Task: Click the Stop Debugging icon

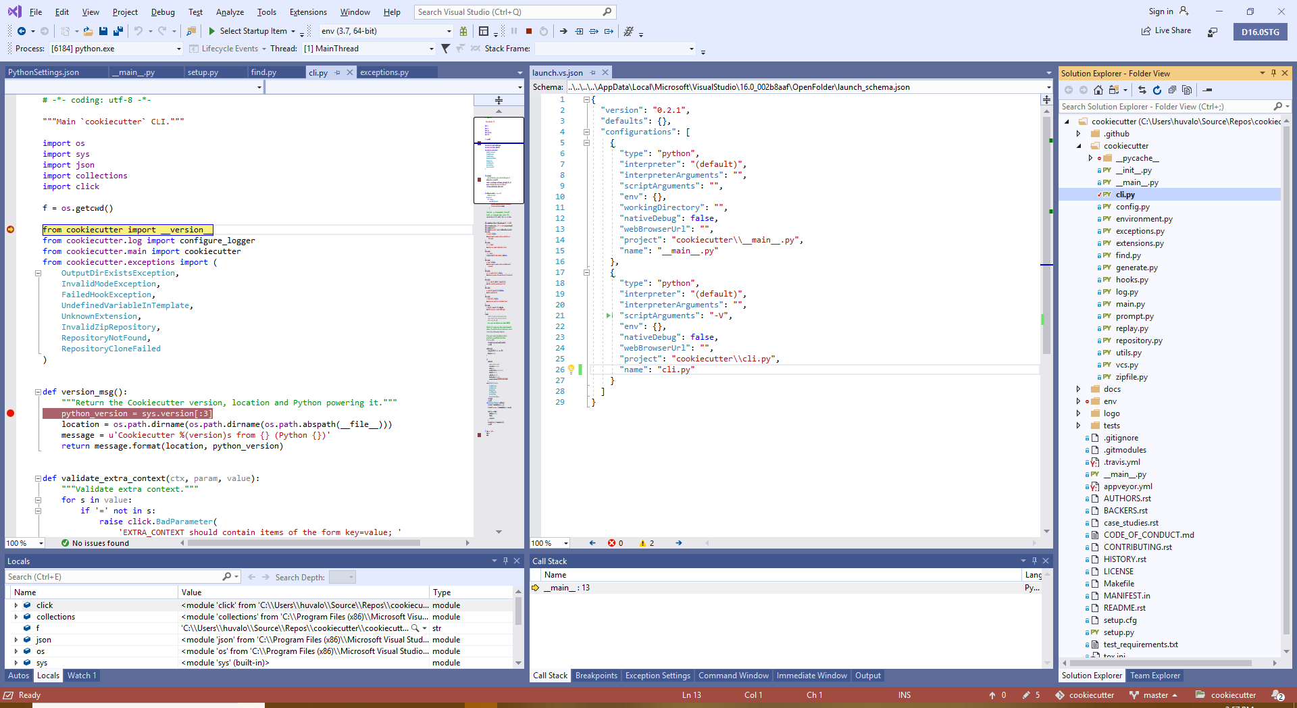Action: pyautogui.click(x=530, y=31)
